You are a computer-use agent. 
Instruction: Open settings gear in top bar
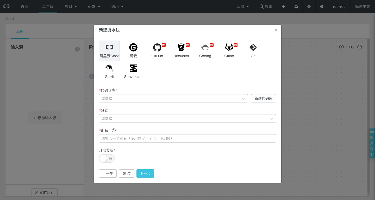(x=309, y=7)
